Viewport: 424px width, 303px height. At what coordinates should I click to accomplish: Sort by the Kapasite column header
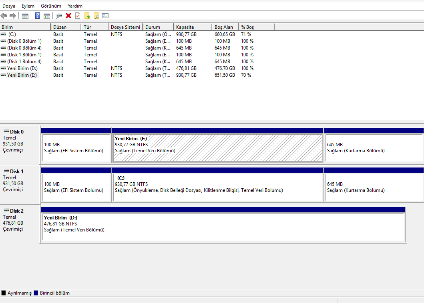[192, 27]
